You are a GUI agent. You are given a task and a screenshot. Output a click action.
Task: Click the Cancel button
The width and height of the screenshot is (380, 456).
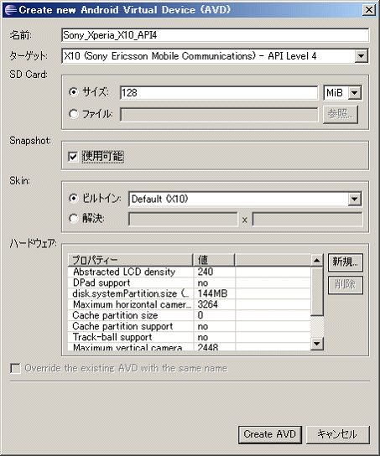(338, 434)
